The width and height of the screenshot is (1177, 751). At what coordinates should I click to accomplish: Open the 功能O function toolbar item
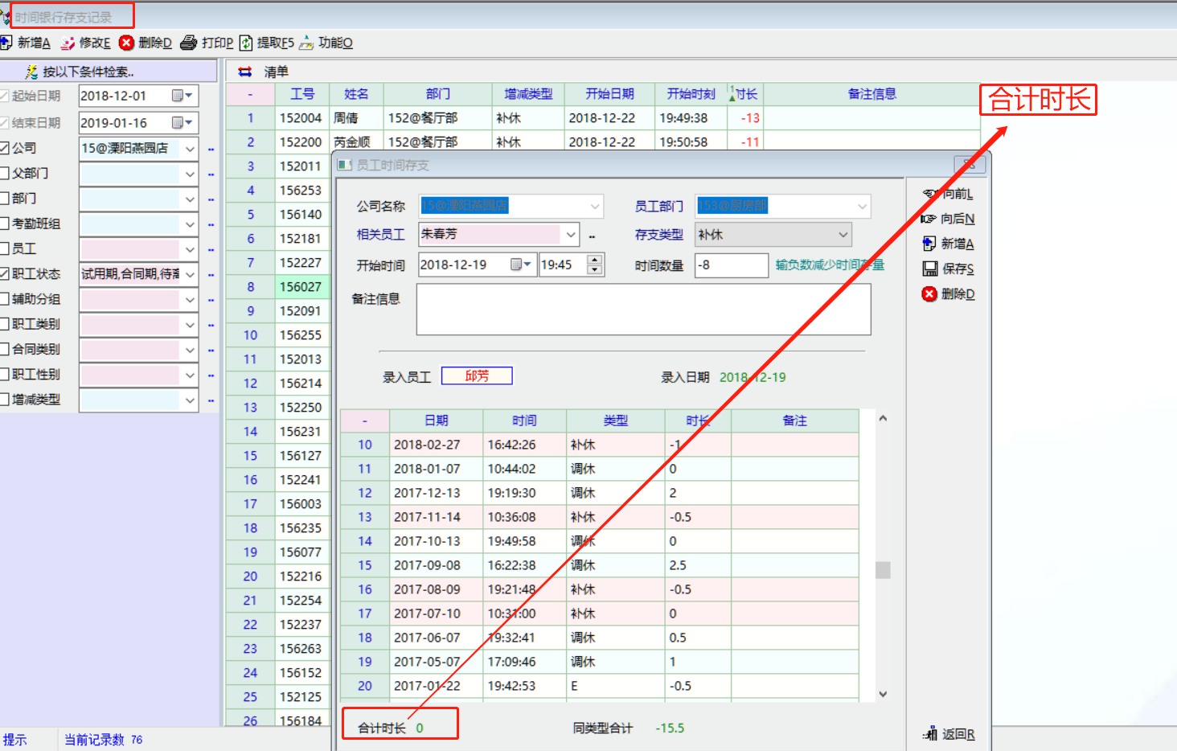tap(306, 43)
